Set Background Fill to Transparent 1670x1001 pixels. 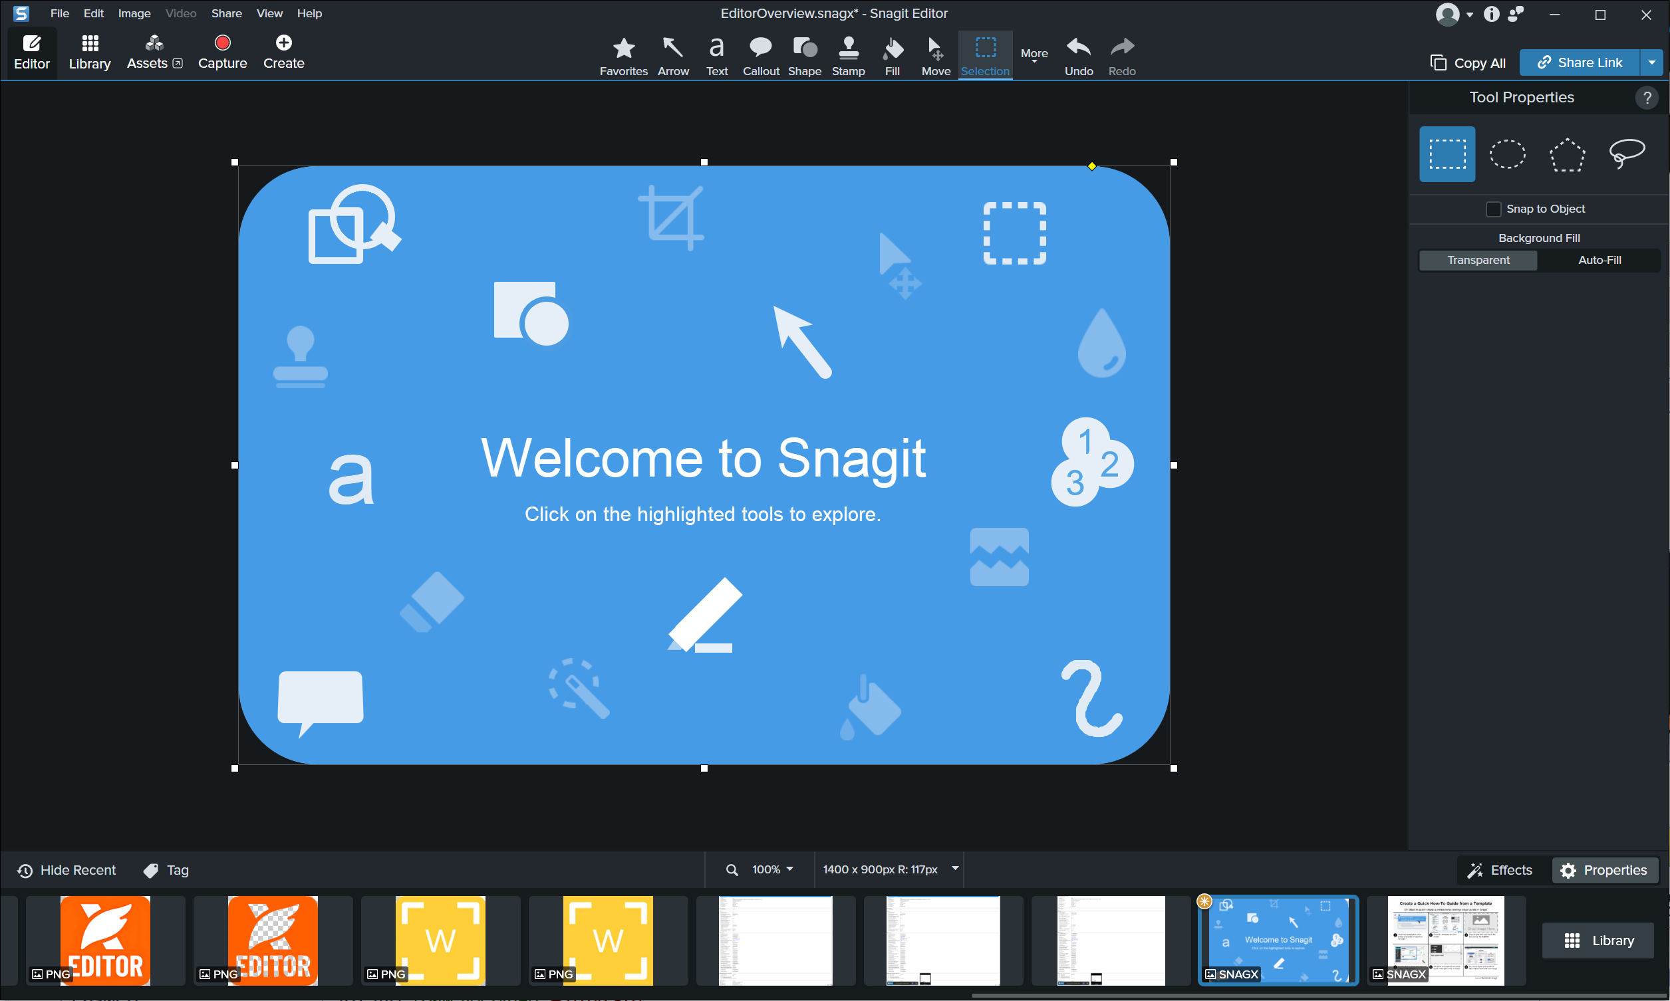(x=1478, y=261)
